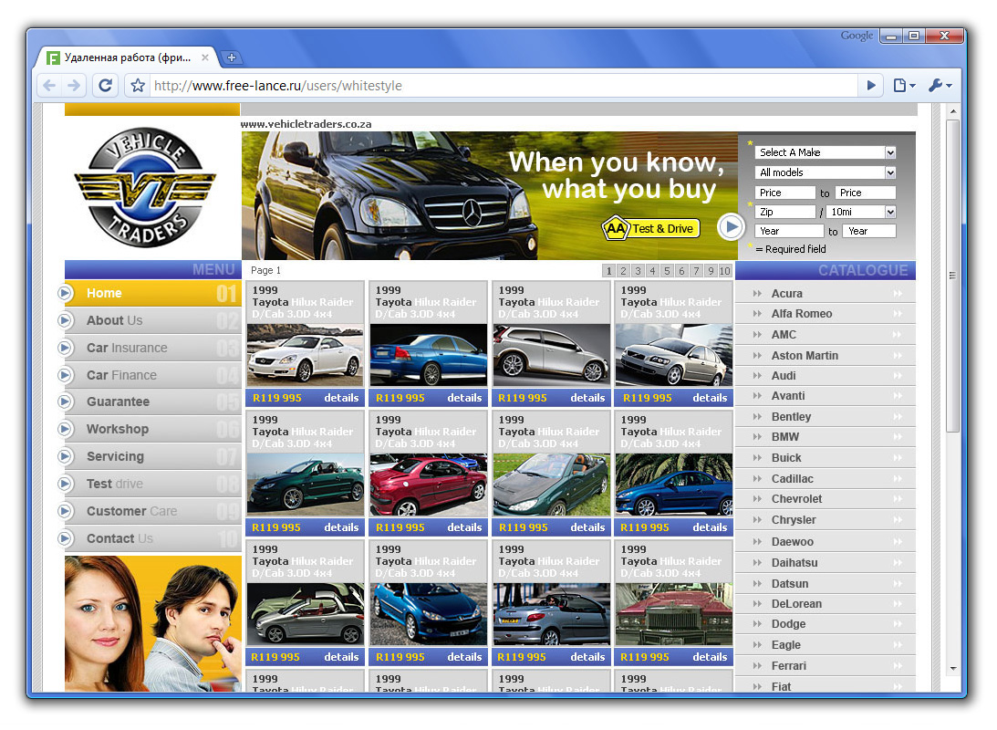Select DeLorean in catalogue
This screenshot has height=730, width=997.
796,604
